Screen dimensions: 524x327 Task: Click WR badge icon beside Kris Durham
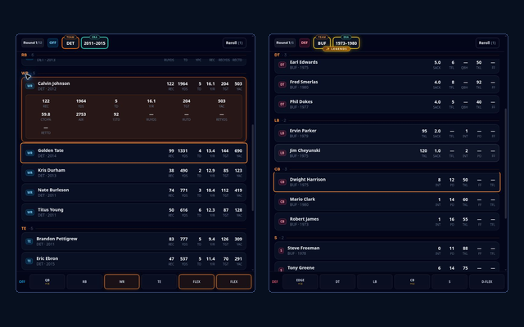coord(29,172)
